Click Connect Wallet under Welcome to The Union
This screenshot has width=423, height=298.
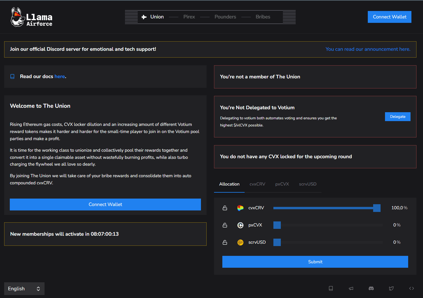[x=105, y=205]
